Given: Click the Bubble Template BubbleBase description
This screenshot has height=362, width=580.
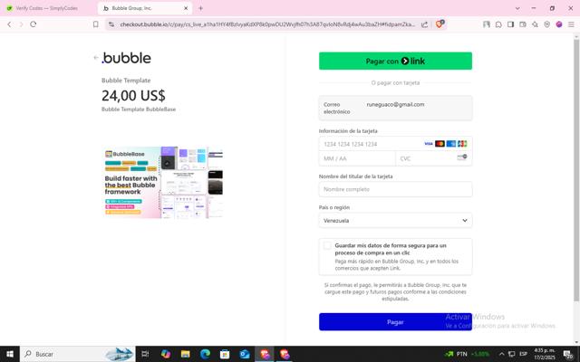Looking at the screenshot, I should (x=139, y=110).
